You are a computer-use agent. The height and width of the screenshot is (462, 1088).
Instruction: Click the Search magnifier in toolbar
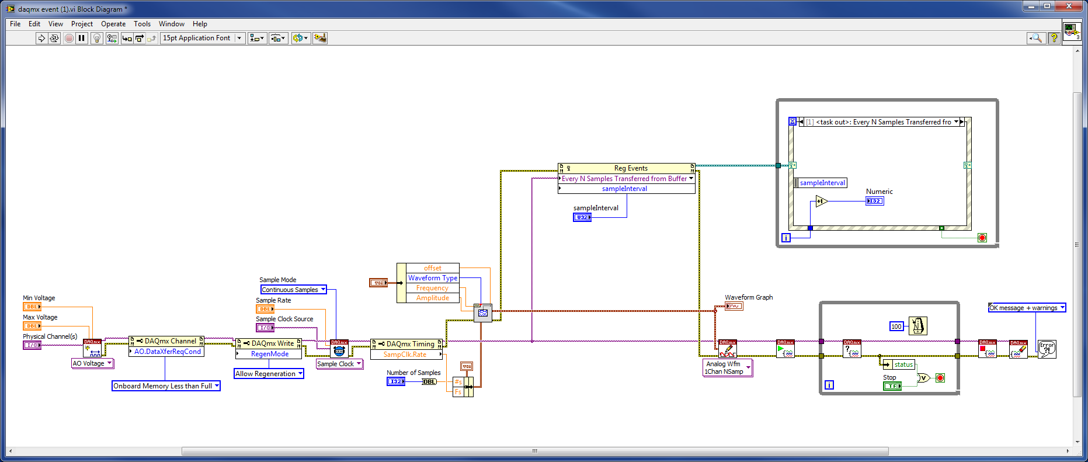click(1036, 38)
